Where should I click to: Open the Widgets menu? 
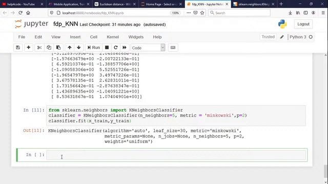136,37
